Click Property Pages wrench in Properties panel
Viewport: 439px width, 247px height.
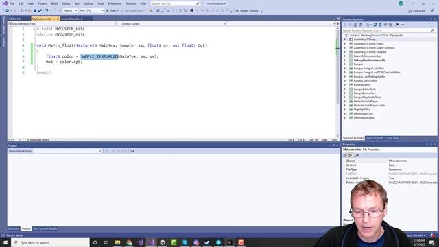pyautogui.click(x=357, y=156)
